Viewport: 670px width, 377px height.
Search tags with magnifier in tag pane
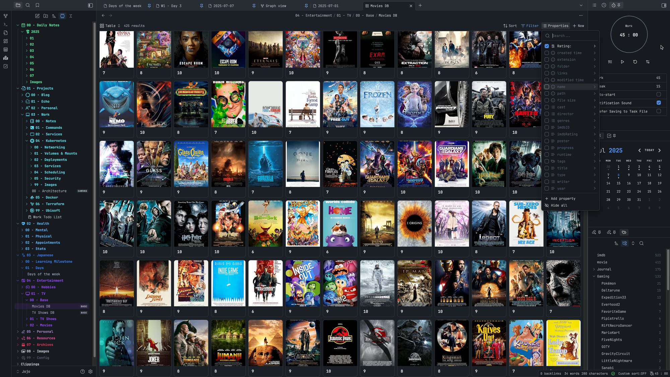pos(642,243)
